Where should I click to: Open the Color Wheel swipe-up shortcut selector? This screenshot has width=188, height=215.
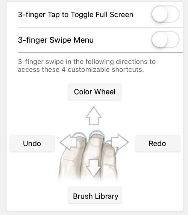[x=95, y=91]
